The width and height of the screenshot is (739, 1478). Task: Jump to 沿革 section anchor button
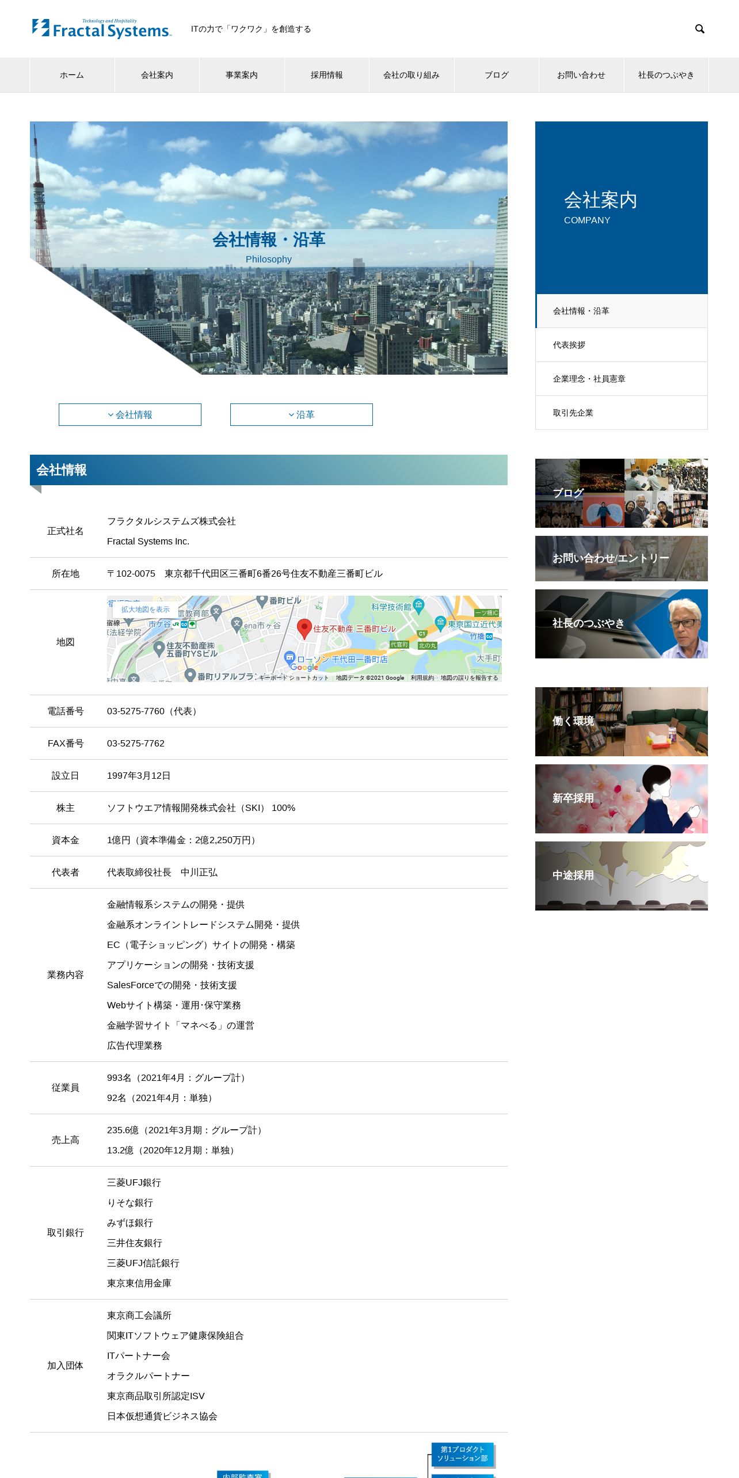click(x=302, y=414)
